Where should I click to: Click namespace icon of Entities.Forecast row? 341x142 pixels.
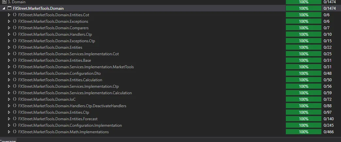click(x=15, y=119)
